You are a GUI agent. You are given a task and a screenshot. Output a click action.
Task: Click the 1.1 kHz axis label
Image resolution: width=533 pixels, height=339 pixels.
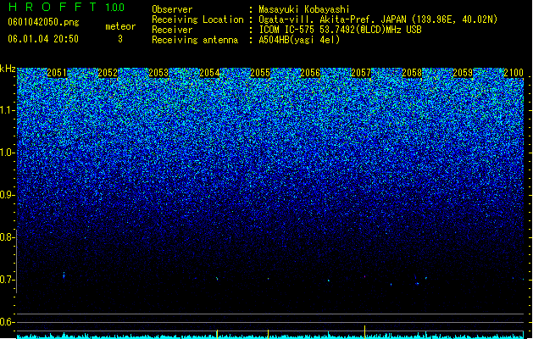(x=8, y=110)
